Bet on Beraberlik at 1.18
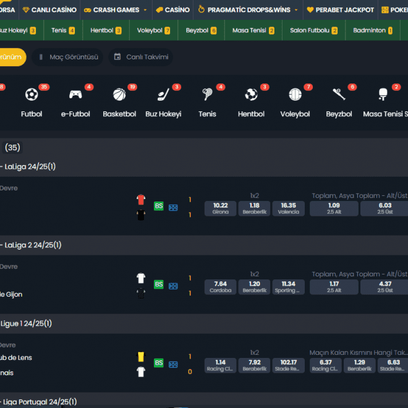Image resolution: width=408 pixels, height=408 pixels. (255, 208)
